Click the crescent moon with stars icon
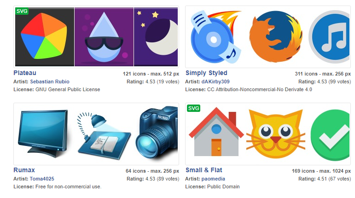355x198 pixels. [156, 37]
